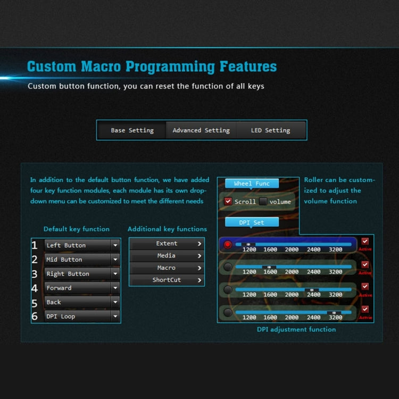Viewport: 399px width, 399px height.
Task: Open the Forward key function dropdown
Action: pyautogui.click(x=115, y=288)
